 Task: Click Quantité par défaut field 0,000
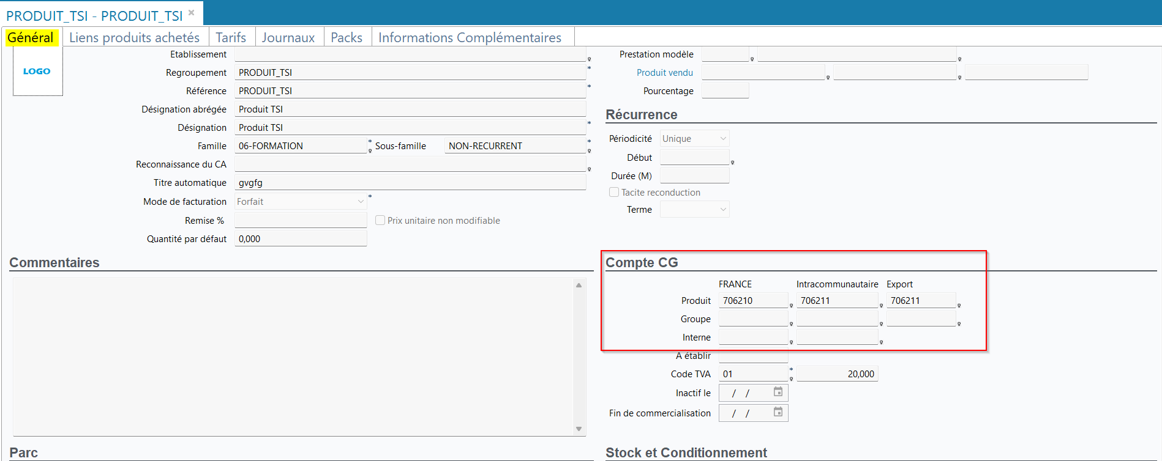point(301,238)
